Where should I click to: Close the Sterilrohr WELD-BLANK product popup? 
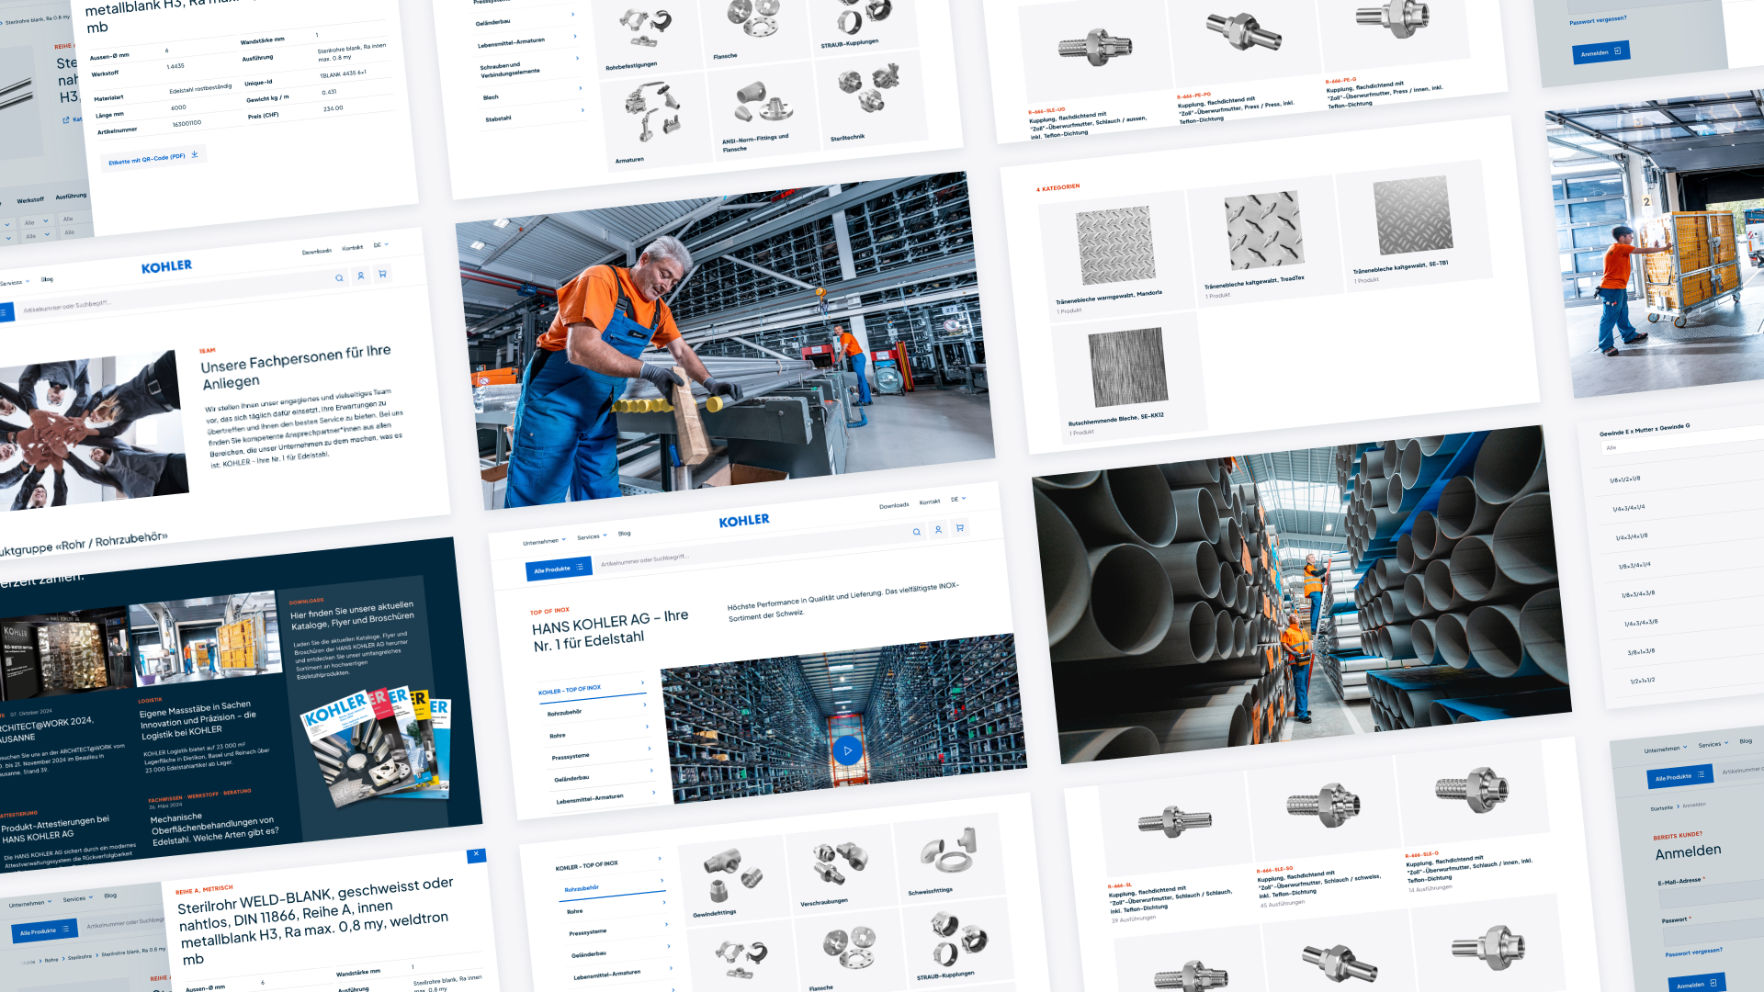476,854
